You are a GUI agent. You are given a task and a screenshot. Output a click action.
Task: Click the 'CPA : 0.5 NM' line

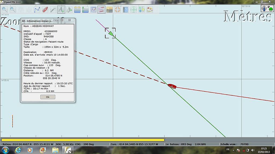[39, 91]
